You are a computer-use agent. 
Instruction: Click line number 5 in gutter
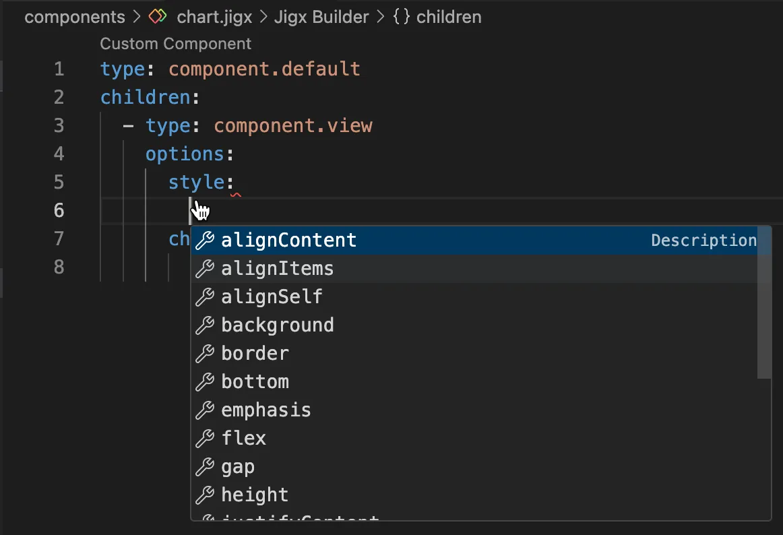(x=59, y=183)
